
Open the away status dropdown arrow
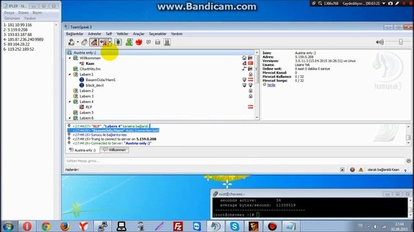coord(110,42)
